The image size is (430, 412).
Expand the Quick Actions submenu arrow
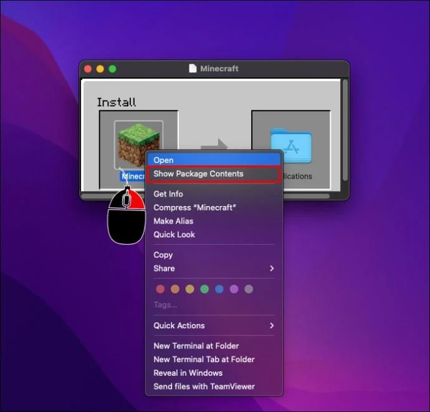(x=272, y=325)
